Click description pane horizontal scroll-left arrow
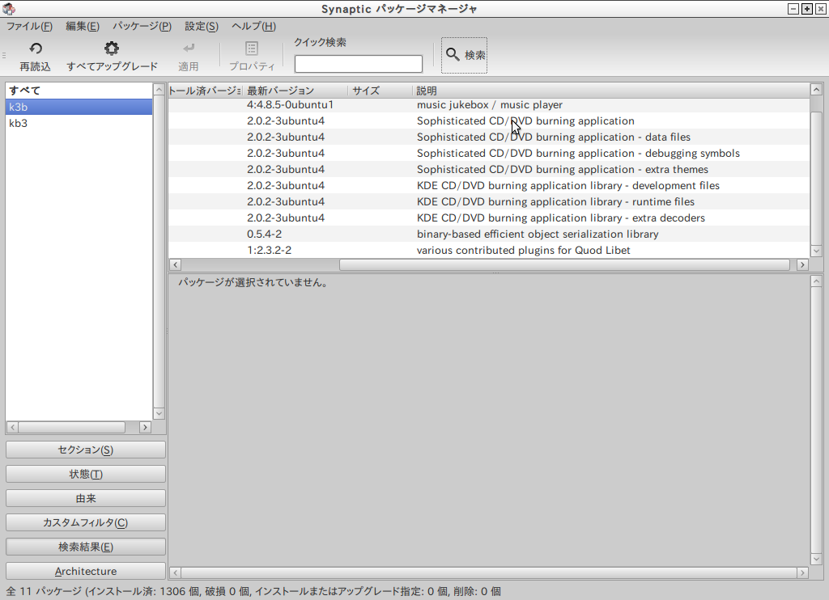The width and height of the screenshot is (829, 600). (x=176, y=573)
